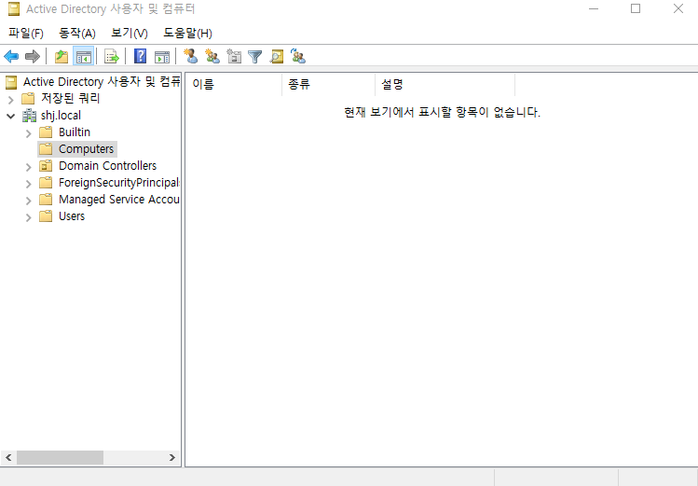The width and height of the screenshot is (698, 486).
Task: Click the Users folder icon
Action: pos(46,216)
